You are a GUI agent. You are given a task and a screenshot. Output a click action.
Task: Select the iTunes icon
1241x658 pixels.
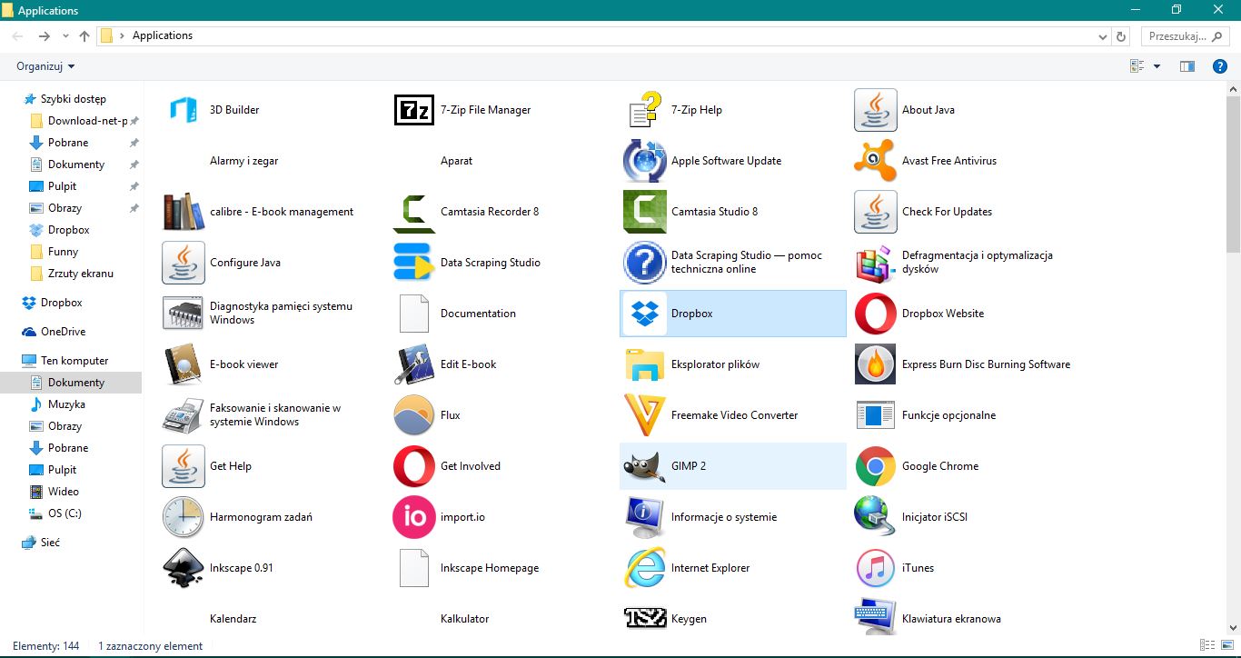point(876,568)
